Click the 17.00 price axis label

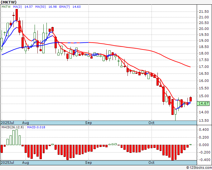(204, 67)
